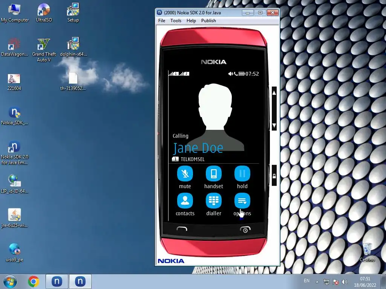
Task: Open the Setup desktop icon
Action: click(73, 13)
